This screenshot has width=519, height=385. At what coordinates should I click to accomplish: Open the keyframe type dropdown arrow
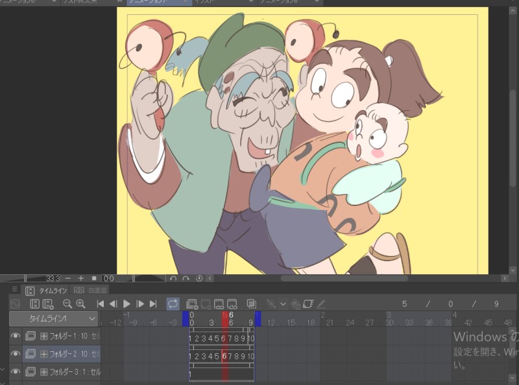point(283,304)
